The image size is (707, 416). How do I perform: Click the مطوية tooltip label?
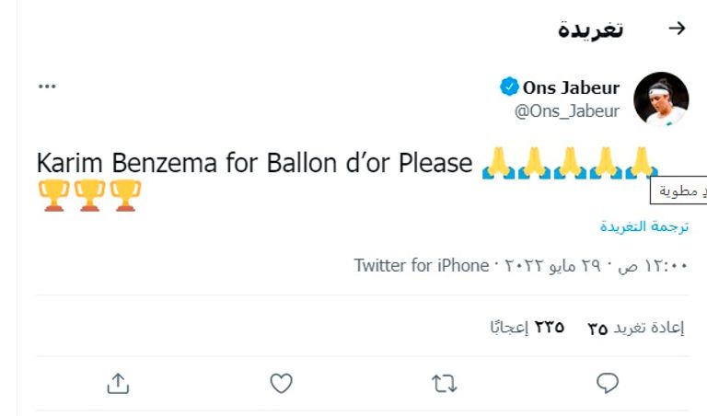tap(679, 191)
